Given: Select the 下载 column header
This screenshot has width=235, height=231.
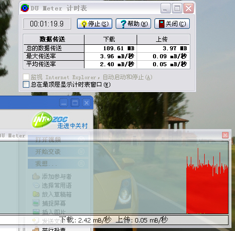Looking at the screenshot, I should click(x=110, y=39).
